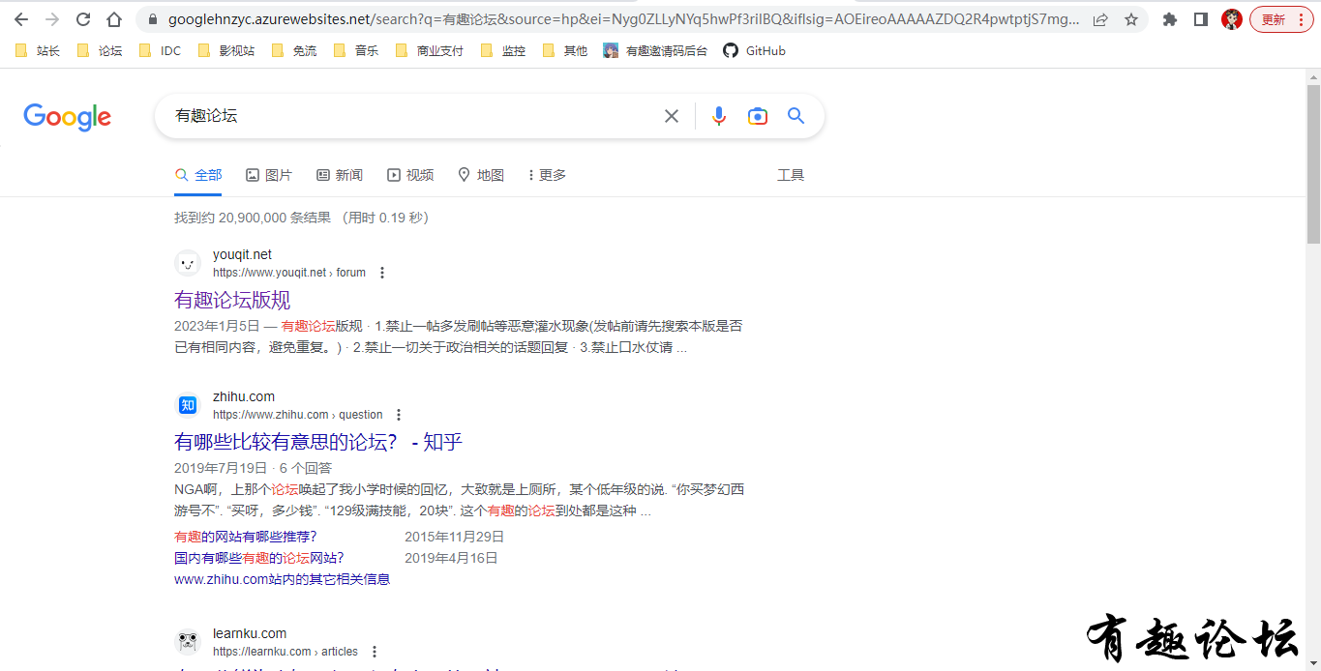Open the 监控 bookmark folder

tap(504, 50)
